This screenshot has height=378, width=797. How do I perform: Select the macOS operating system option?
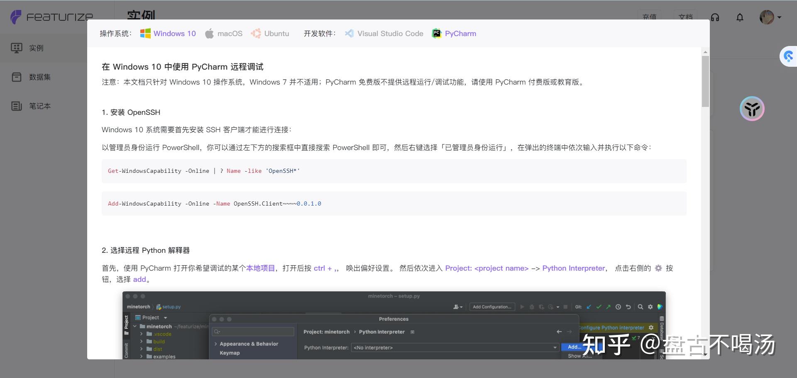(x=224, y=34)
